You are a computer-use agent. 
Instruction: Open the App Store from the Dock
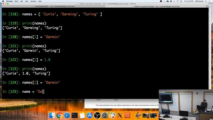pos(90,115)
